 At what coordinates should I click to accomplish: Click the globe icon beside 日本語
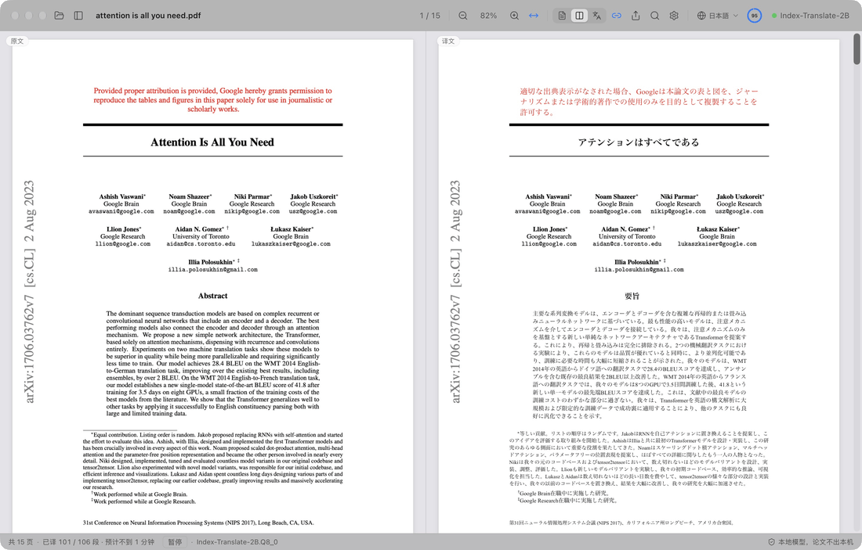click(x=701, y=16)
